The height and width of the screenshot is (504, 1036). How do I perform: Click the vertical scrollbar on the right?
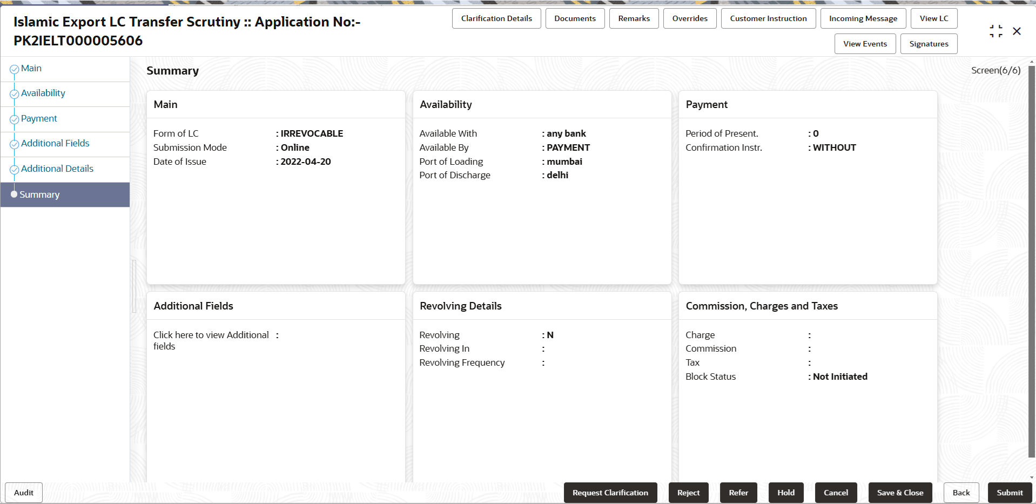(x=1032, y=262)
